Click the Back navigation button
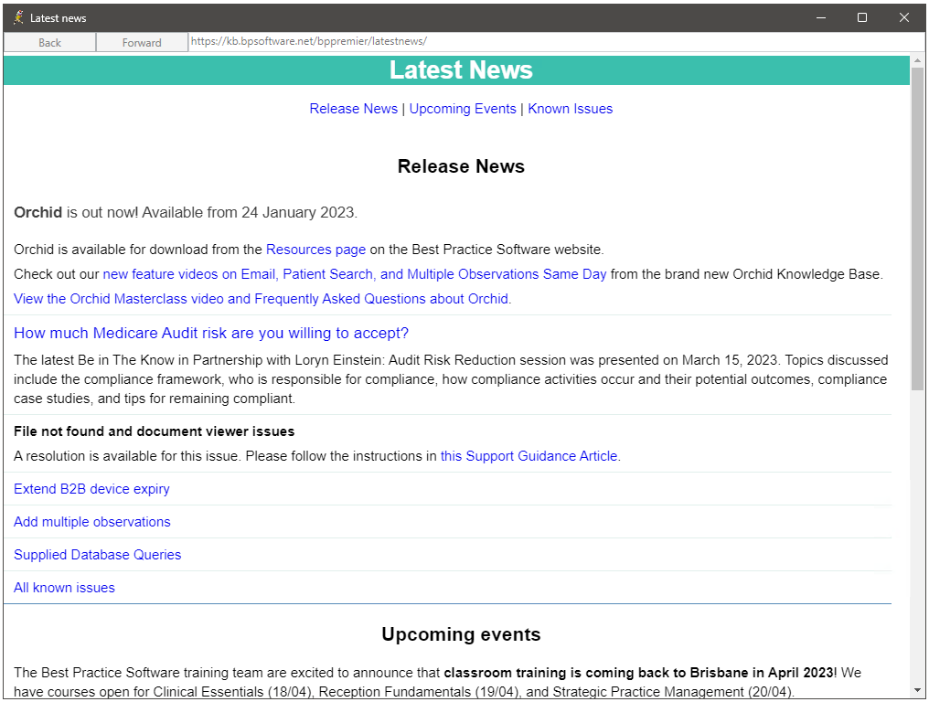The width and height of the screenshot is (929, 702). pos(49,42)
